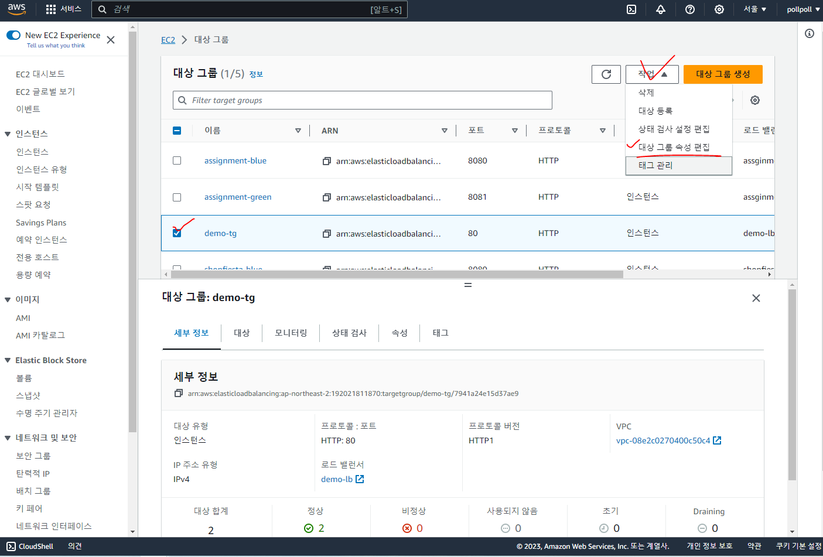Check the assignment-green row checkbox
The height and width of the screenshot is (557, 823).
coord(177,197)
